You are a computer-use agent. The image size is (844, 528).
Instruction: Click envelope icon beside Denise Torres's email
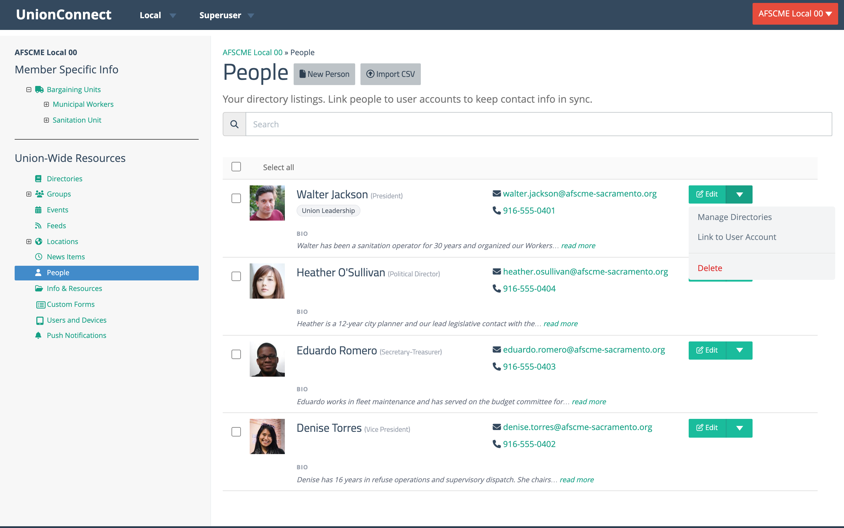tap(497, 427)
